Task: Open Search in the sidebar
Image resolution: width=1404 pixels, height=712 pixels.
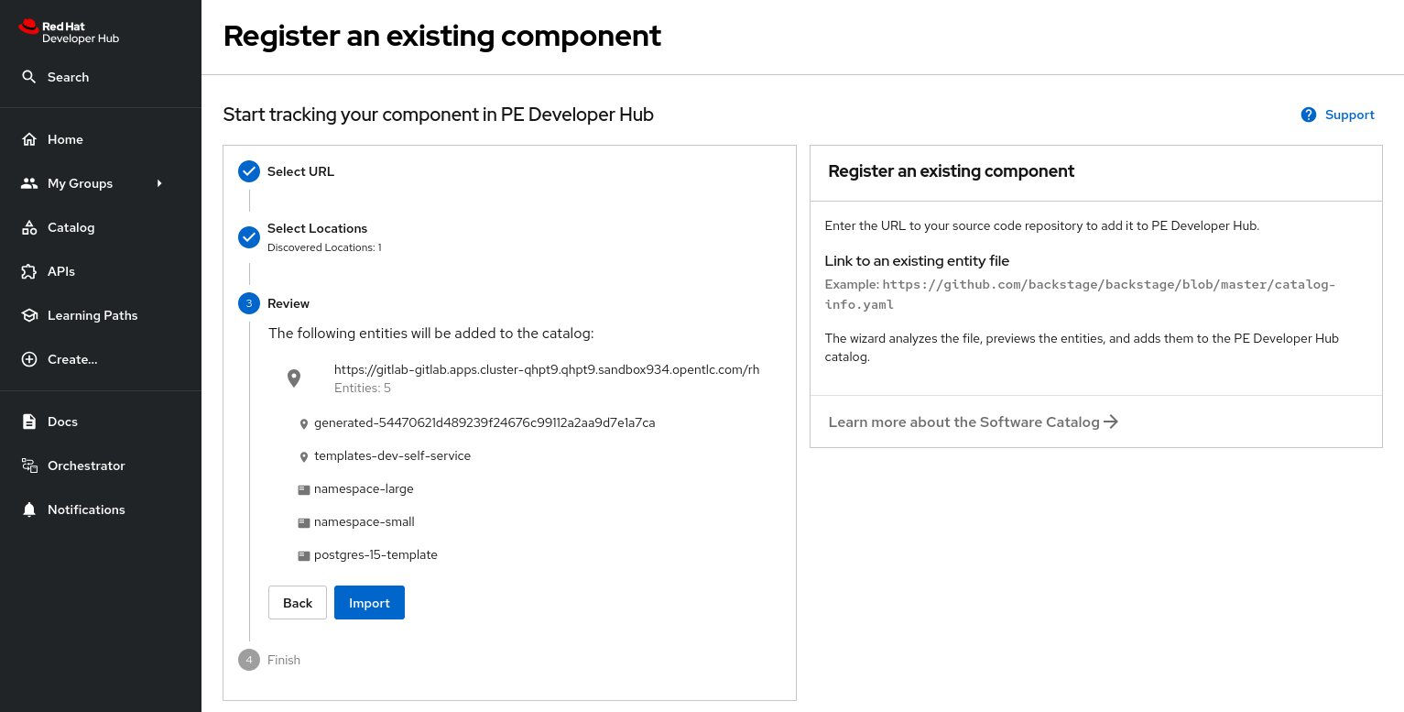Action: (101, 77)
